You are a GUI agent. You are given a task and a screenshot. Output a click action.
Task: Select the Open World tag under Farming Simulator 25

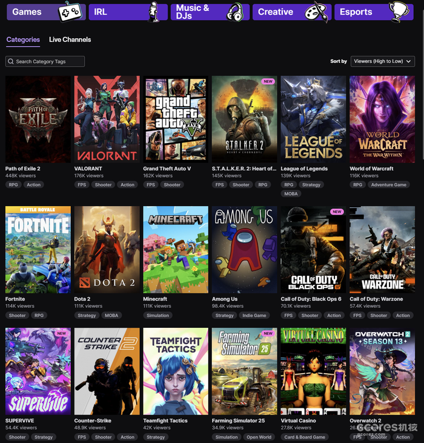coord(259,437)
